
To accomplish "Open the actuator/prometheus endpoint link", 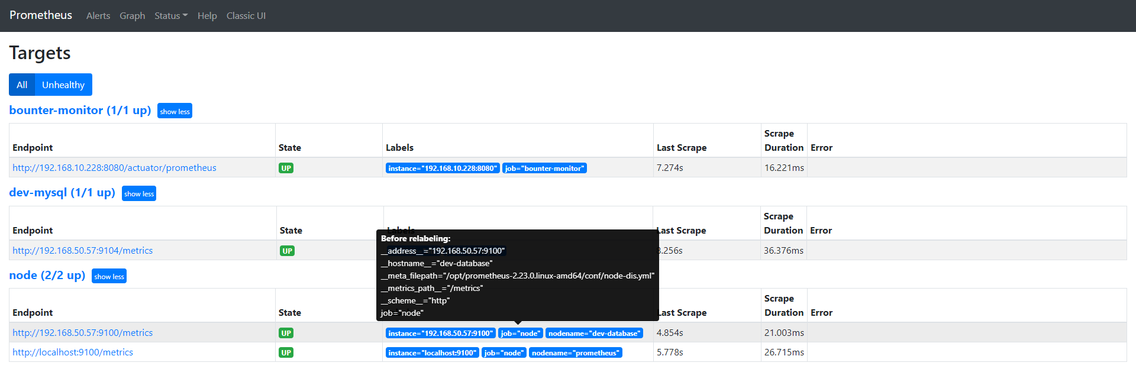I will [114, 168].
